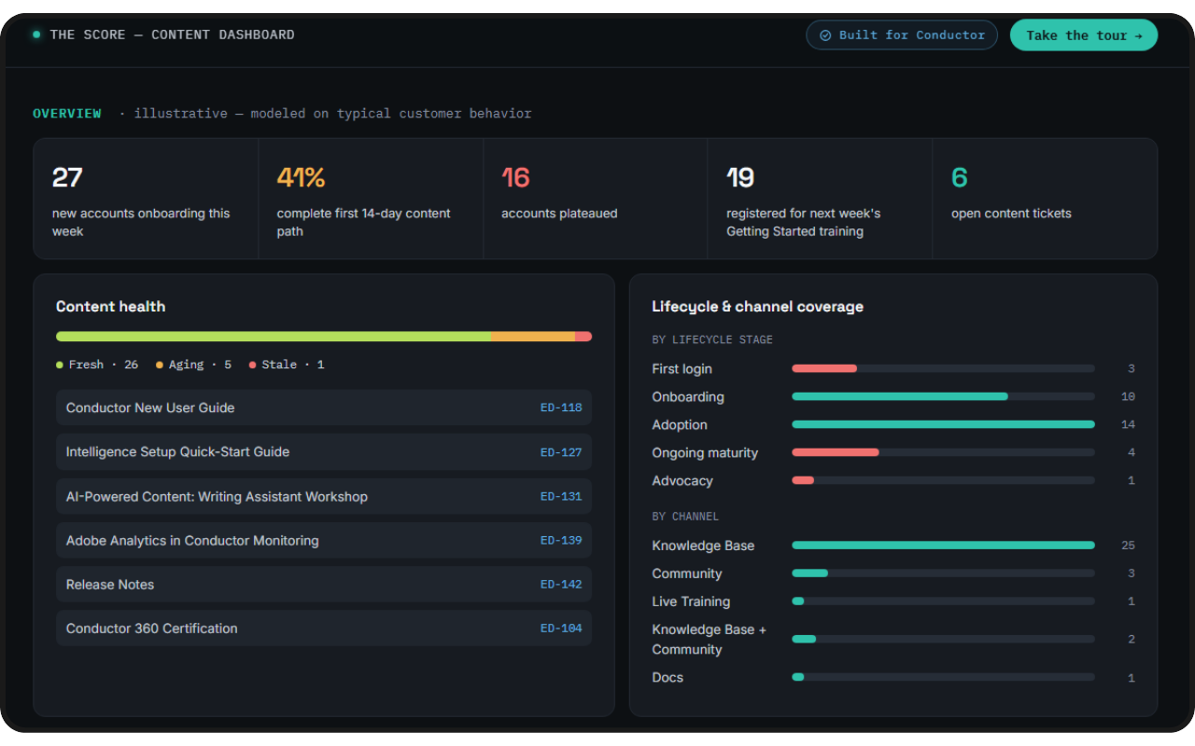Click the Aging legend orange dot

[x=160, y=365]
